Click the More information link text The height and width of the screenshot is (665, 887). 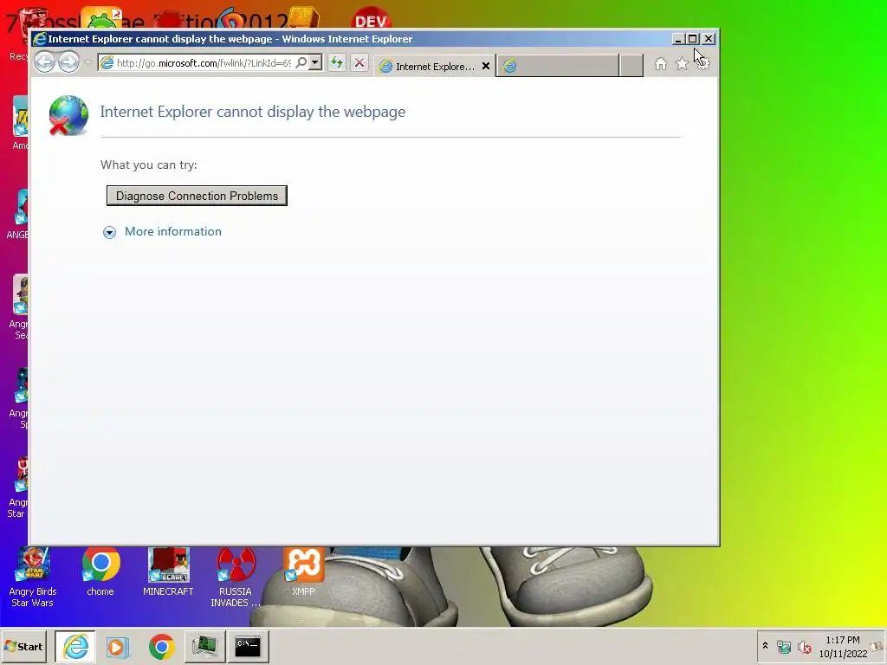[x=173, y=231]
